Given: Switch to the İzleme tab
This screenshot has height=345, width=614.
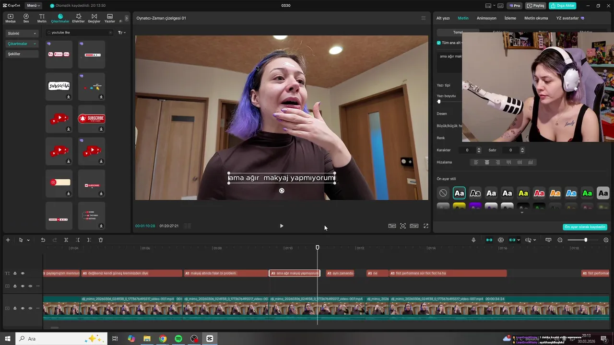Looking at the screenshot, I should tap(510, 18).
